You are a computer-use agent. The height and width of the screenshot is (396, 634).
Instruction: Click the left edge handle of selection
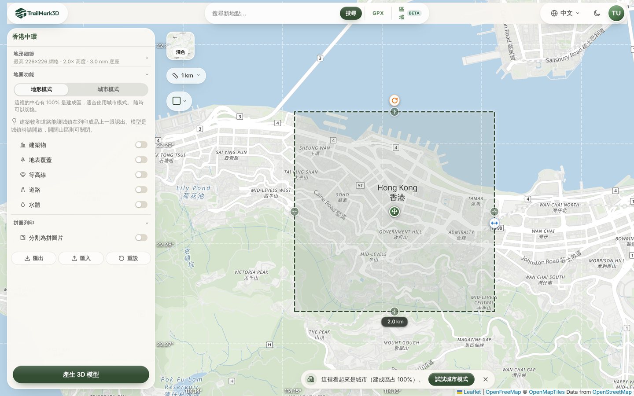pyautogui.click(x=295, y=212)
